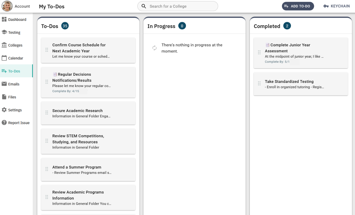Screen dimensions: 355x215
Task: Click the 0 count badge on In Progress
Action: click(182, 26)
